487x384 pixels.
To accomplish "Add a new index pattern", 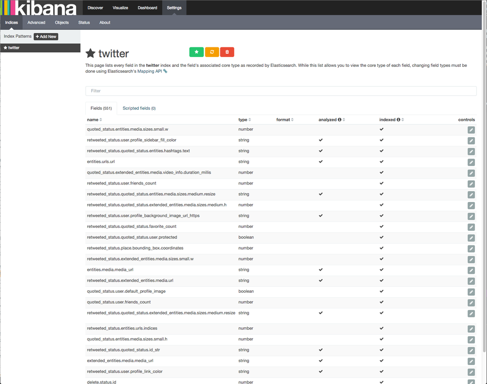I will (x=46, y=36).
